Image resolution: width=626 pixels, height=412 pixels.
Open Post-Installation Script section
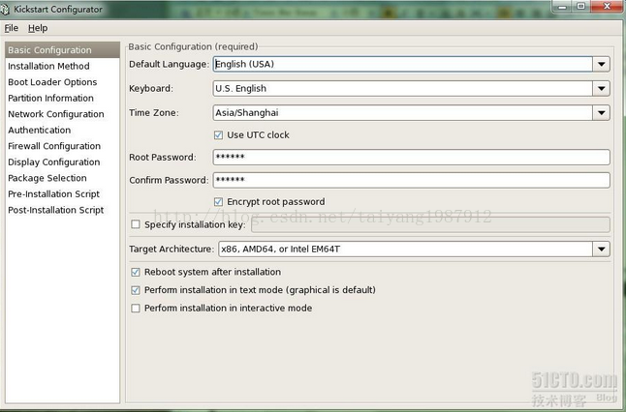click(x=63, y=210)
